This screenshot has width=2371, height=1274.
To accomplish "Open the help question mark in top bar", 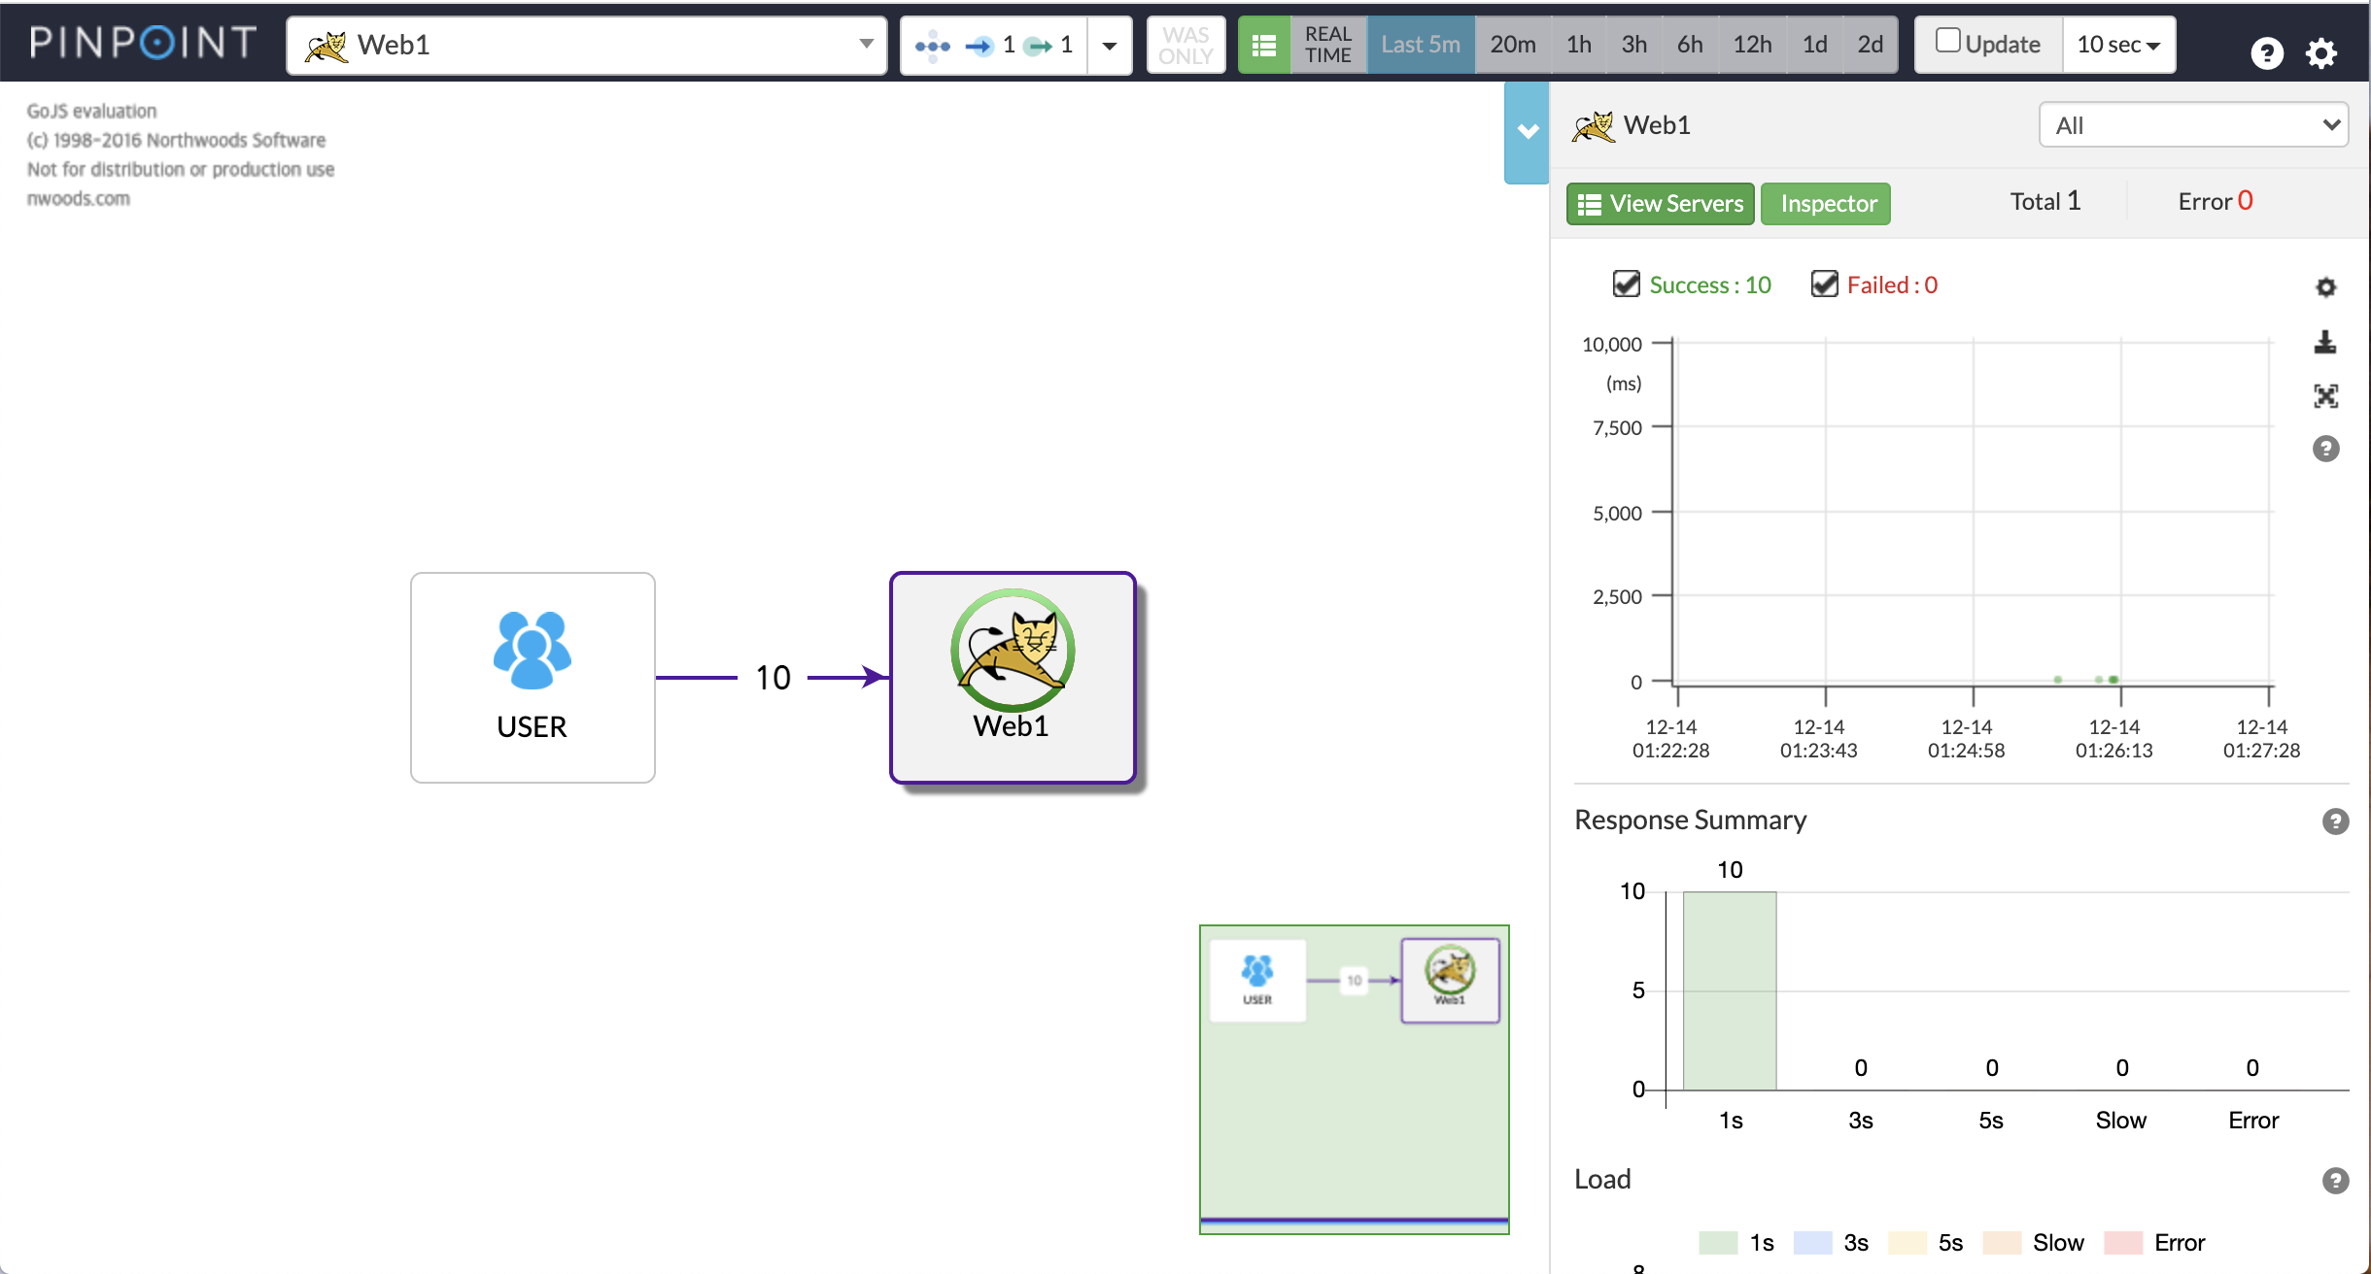I will 2266,52.
